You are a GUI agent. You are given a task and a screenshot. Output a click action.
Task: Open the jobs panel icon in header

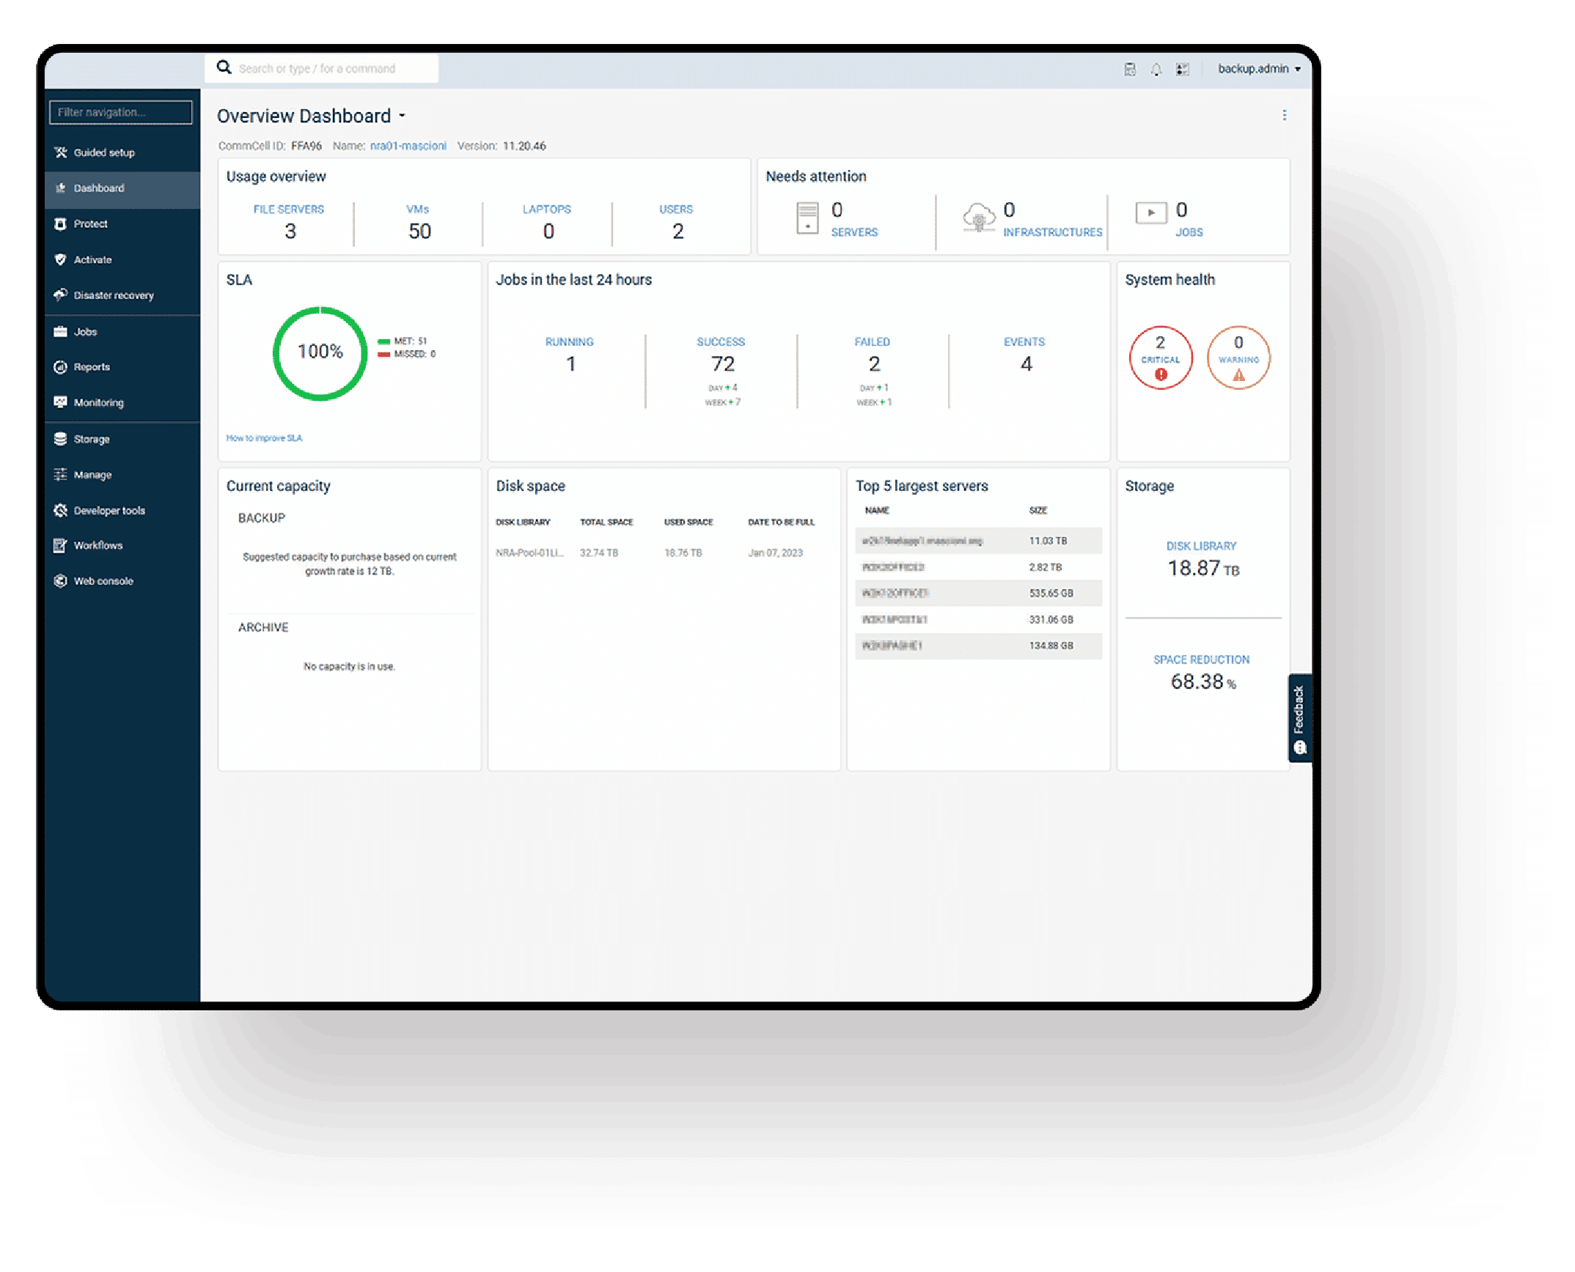click(1130, 69)
